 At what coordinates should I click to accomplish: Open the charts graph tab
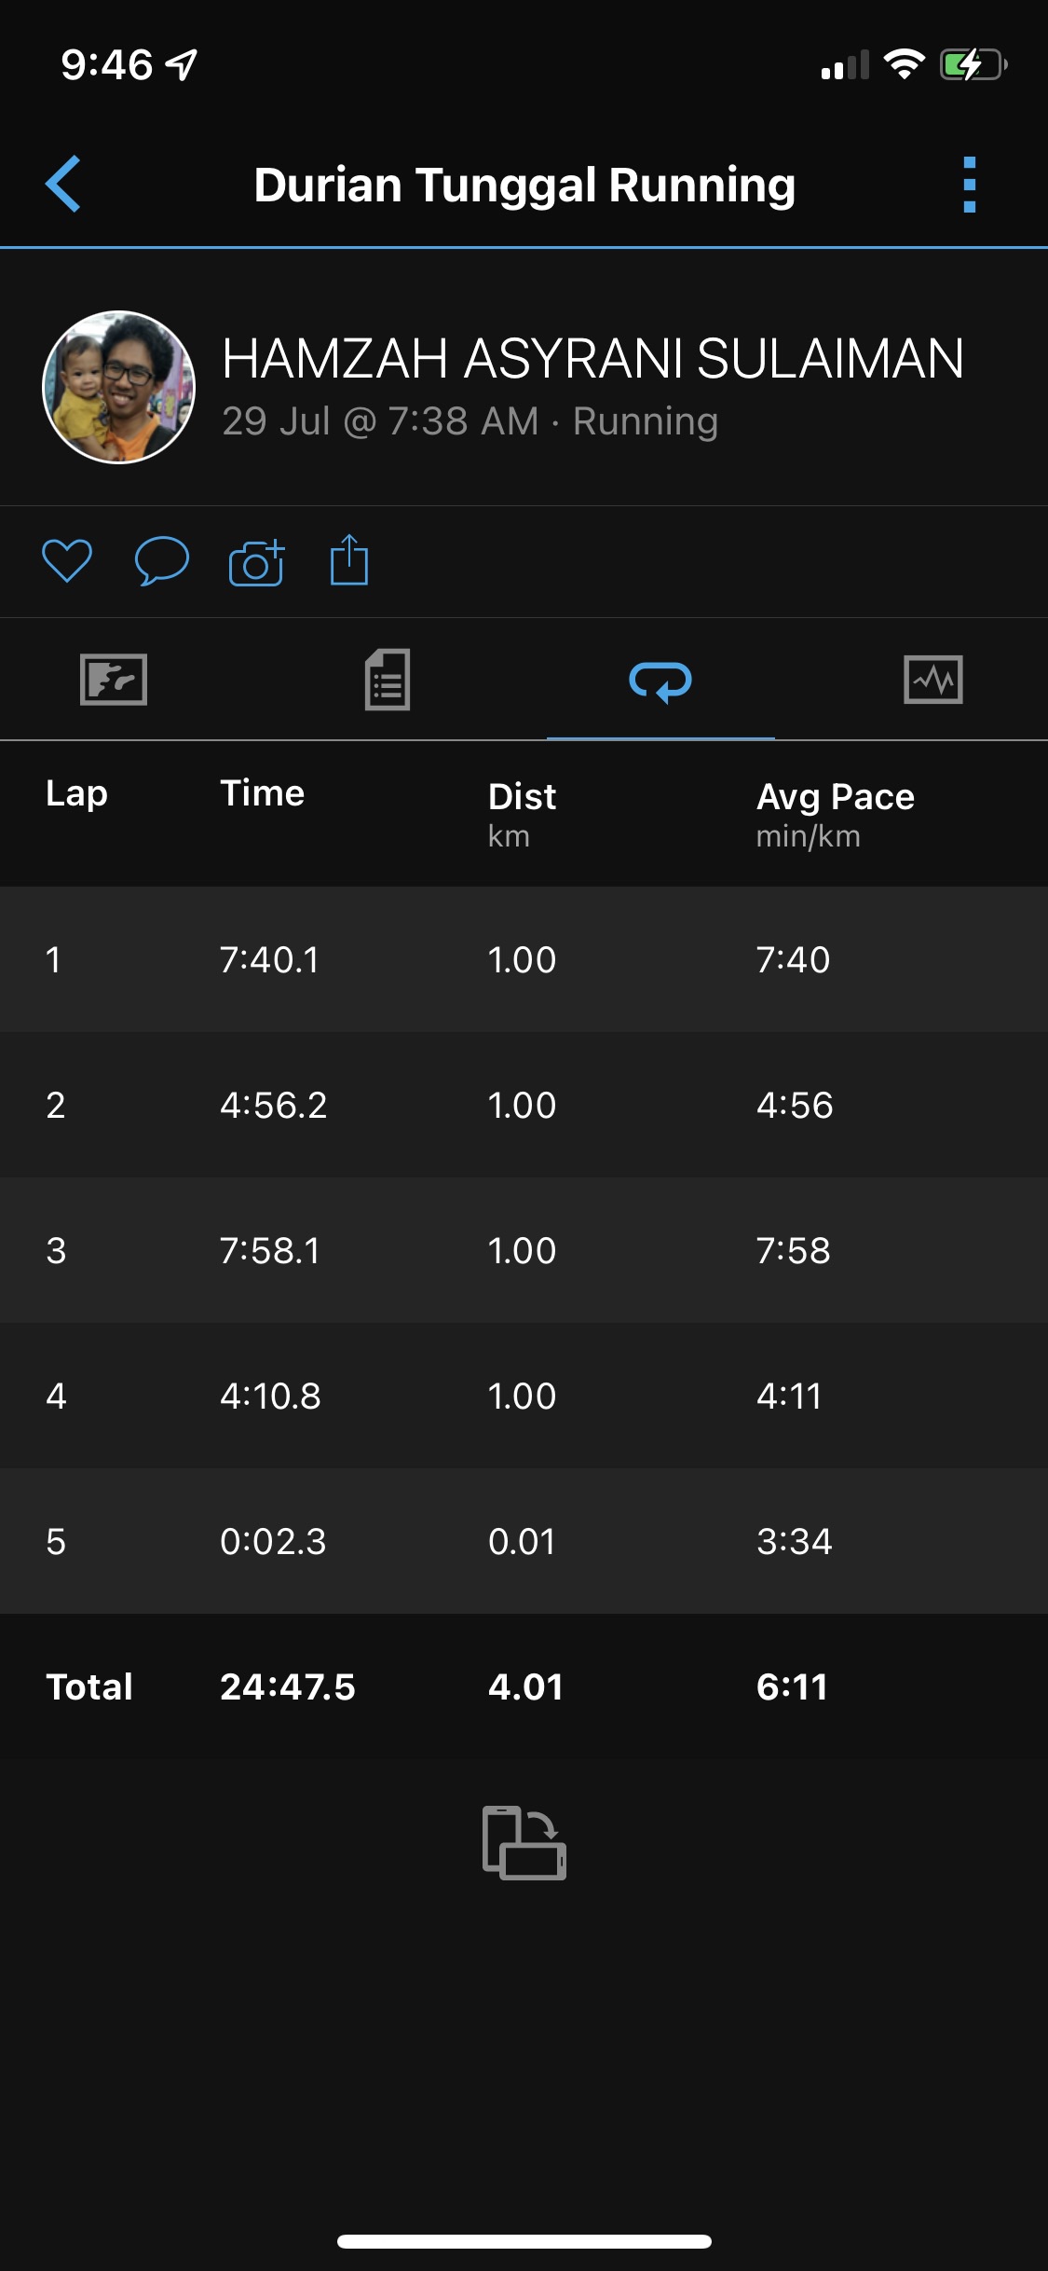tap(932, 680)
